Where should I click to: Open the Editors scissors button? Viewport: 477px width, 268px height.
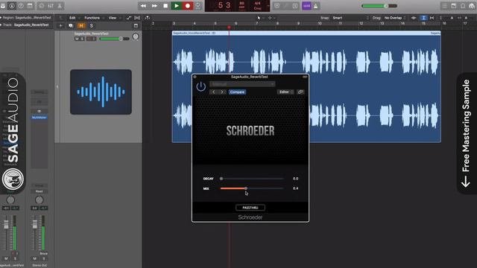pos(60,6)
